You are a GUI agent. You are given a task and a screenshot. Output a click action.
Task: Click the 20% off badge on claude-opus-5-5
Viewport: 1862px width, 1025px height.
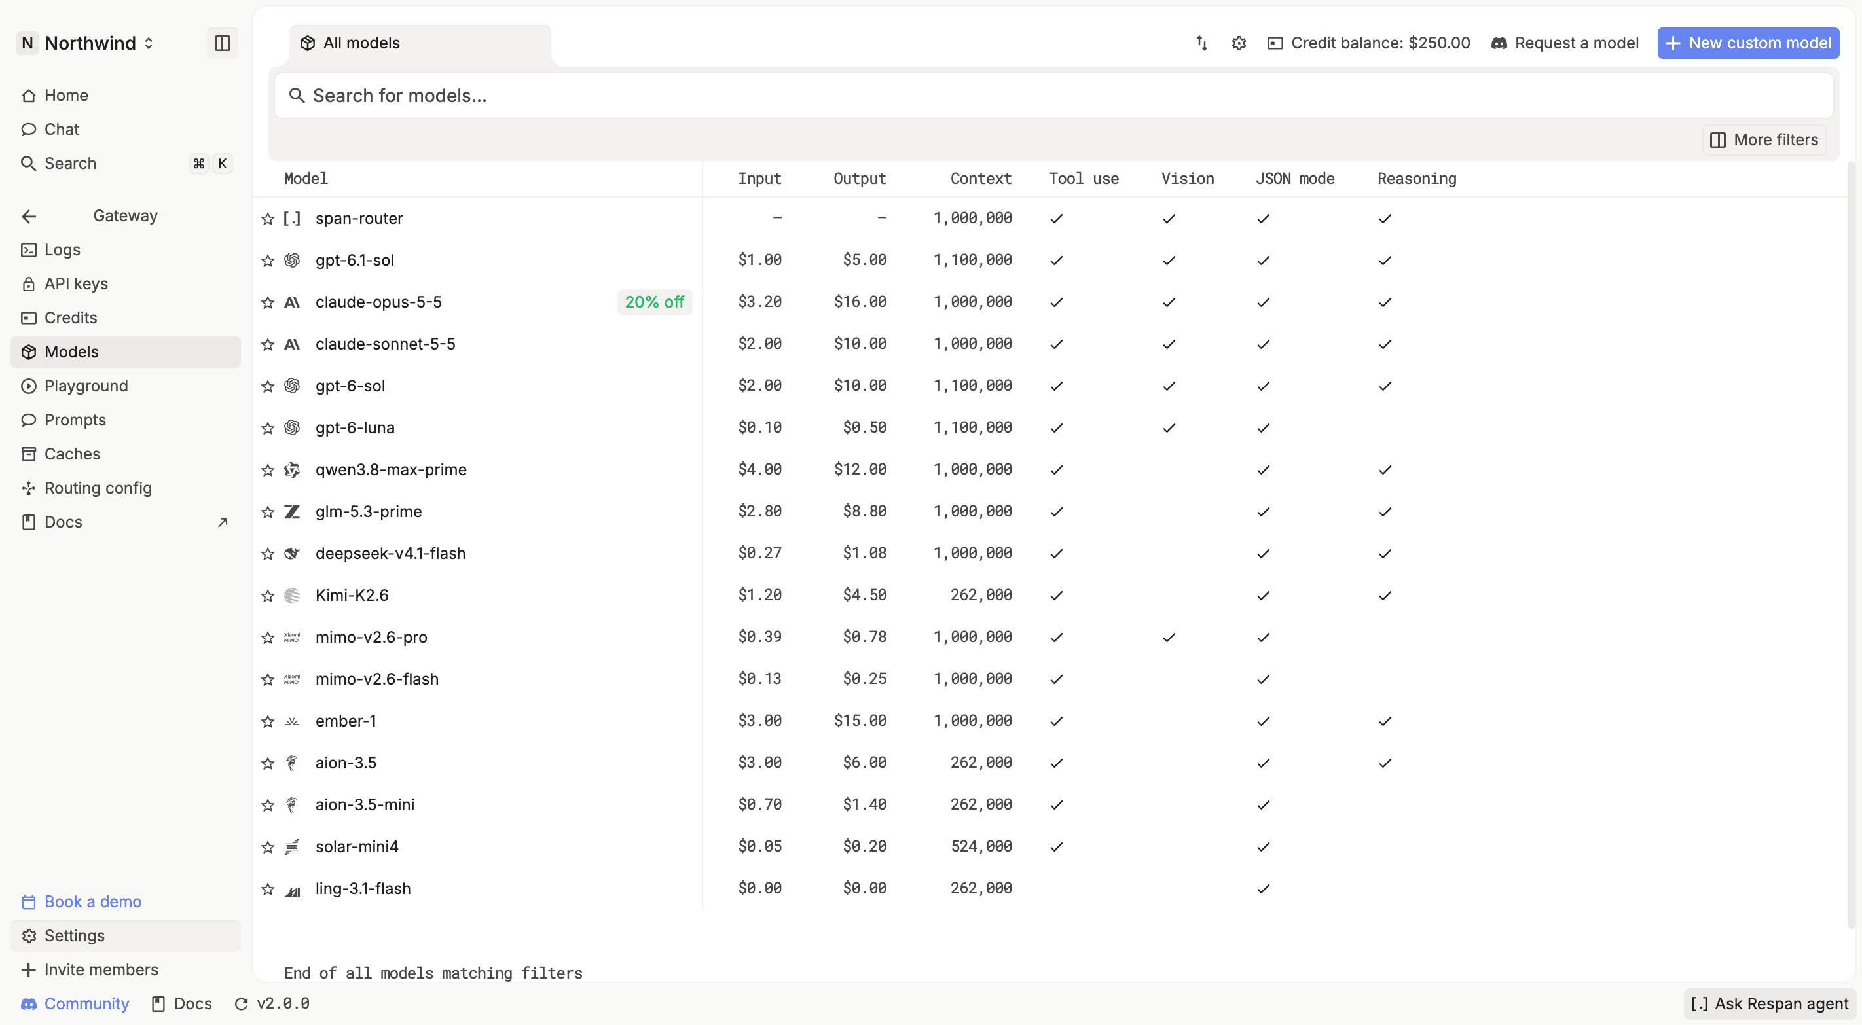pyautogui.click(x=654, y=302)
